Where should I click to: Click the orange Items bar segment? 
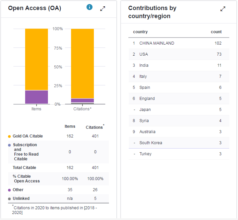coord(37,59)
